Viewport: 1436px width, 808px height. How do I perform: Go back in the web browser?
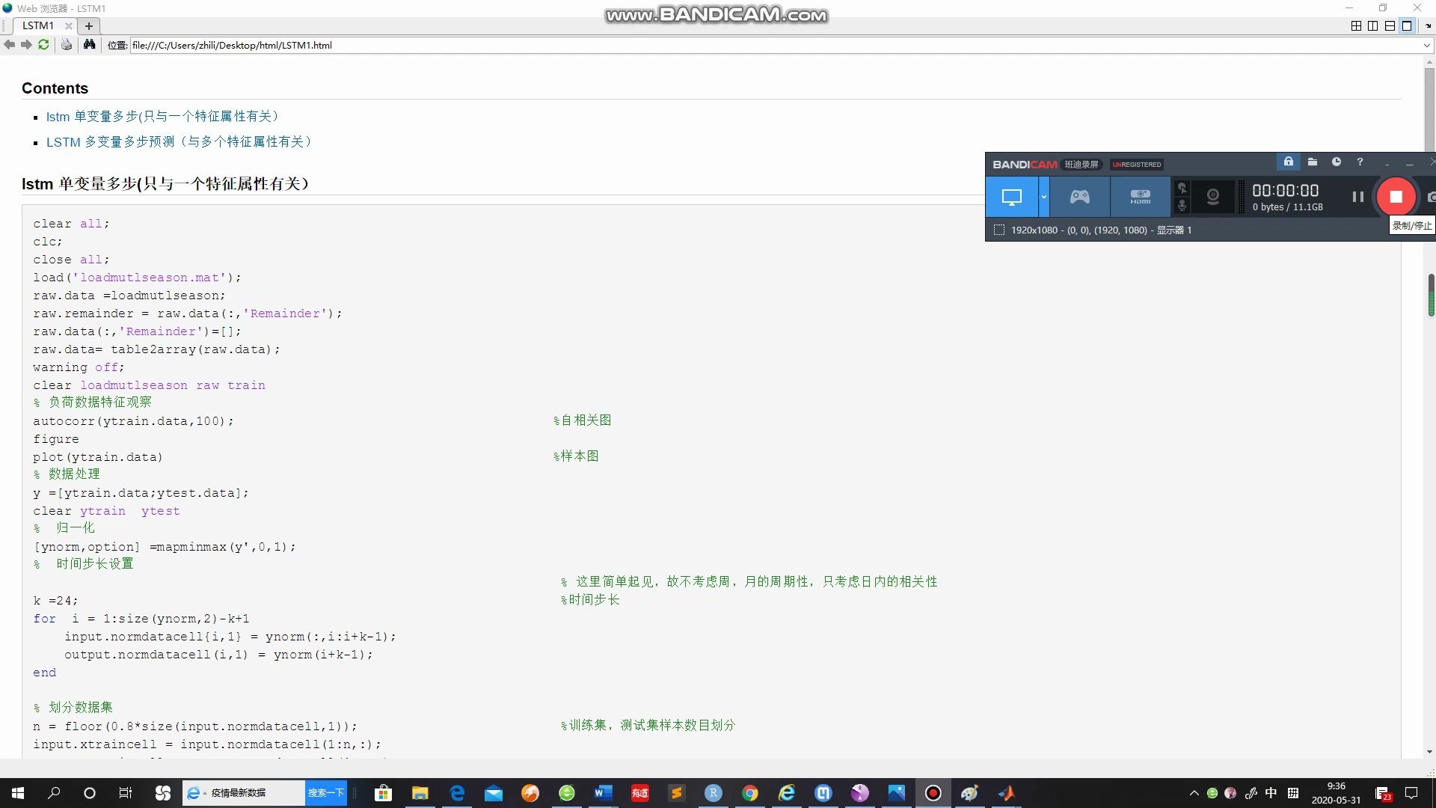point(9,45)
